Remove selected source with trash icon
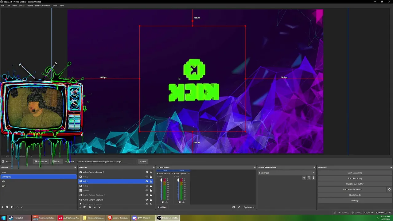The image size is (393, 221). point(84,207)
